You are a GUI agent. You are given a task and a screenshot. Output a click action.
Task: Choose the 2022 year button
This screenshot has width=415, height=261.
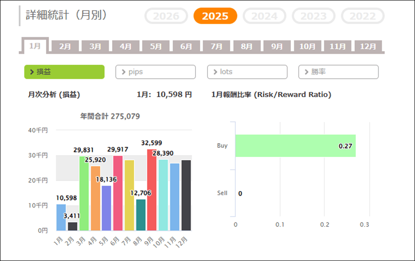362,16
